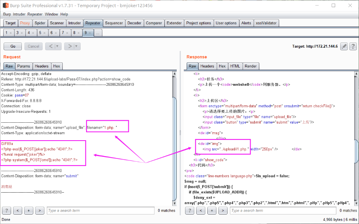The width and height of the screenshot is (359, 224).
Task: Click the request pane vertical scrollbar
Action: point(174,138)
